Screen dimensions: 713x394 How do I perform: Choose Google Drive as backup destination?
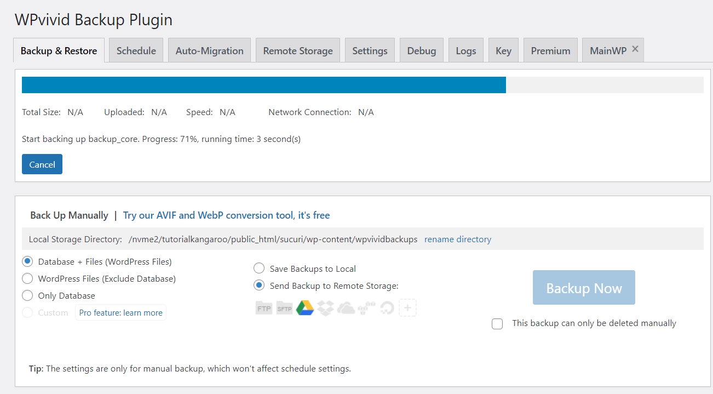[305, 308]
